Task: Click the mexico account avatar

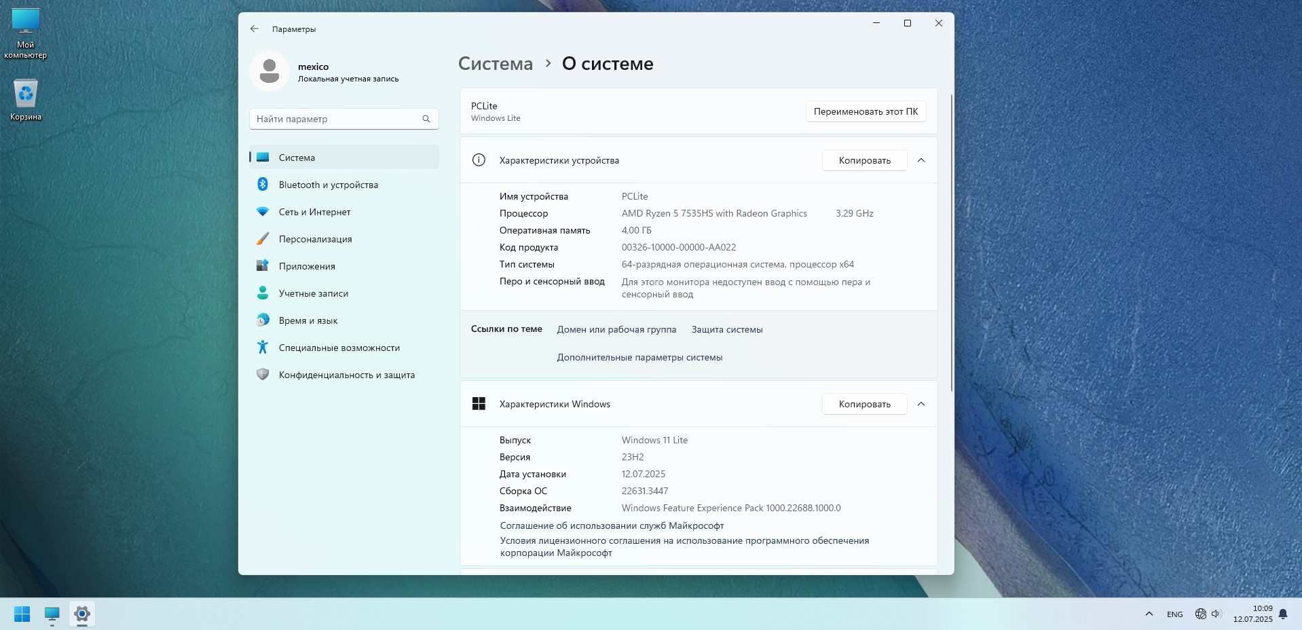Action: pyautogui.click(x=269, y=71)
